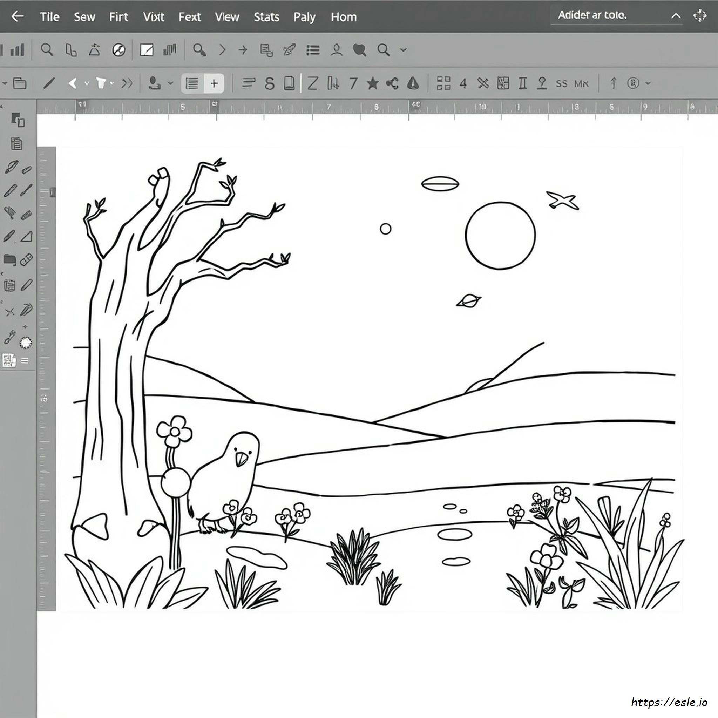Screen dimensions: 718x718
Task: Toggle the four-square grid icon
Action: pyautogui.click(x=443, y=83)
